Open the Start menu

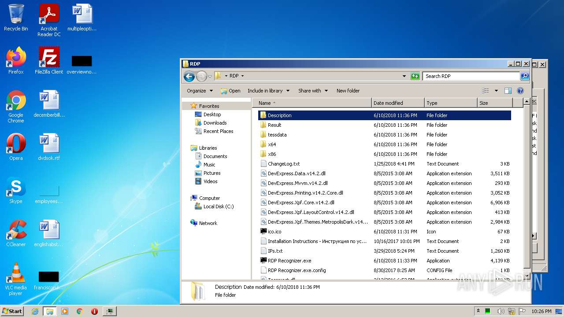pyautogui.click(x=12, y=311)
